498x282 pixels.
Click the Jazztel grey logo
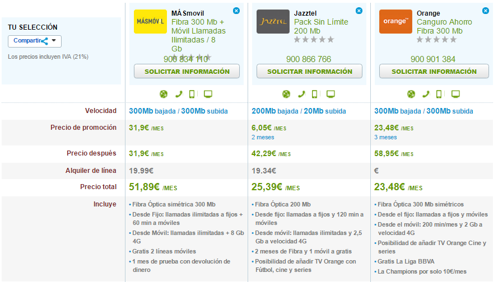click(273, 22)
